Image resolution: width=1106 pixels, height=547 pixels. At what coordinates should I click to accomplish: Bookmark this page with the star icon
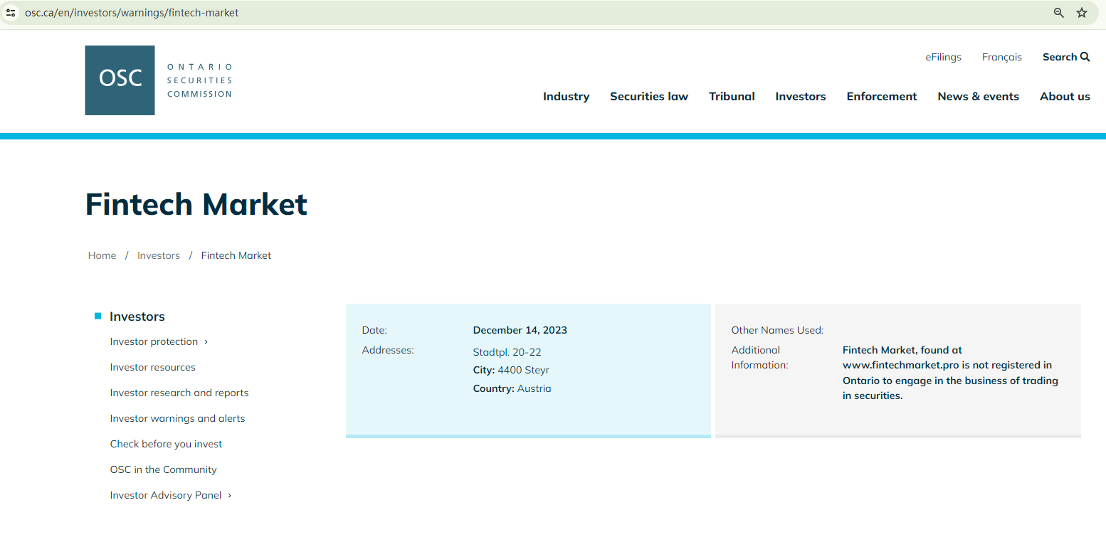[1082, 13]
